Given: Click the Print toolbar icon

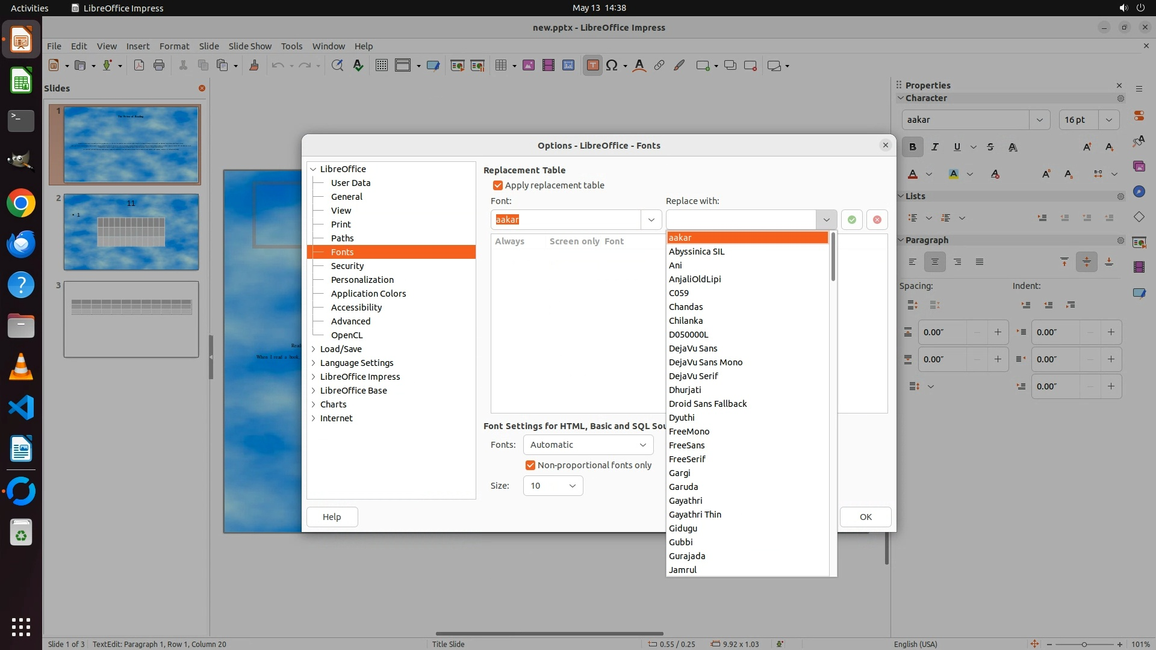Looking at the screenshot, I should [x=159, y=66].
